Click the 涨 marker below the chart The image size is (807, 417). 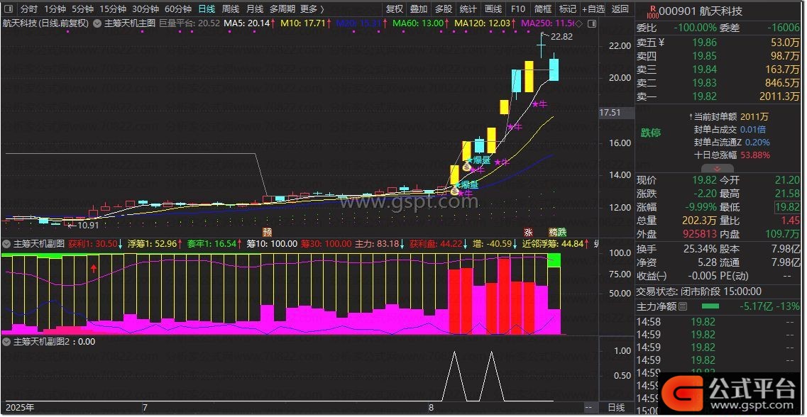[528, 232]
